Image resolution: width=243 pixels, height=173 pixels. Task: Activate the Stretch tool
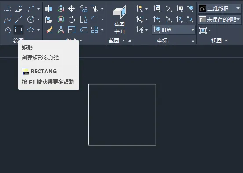83,19
